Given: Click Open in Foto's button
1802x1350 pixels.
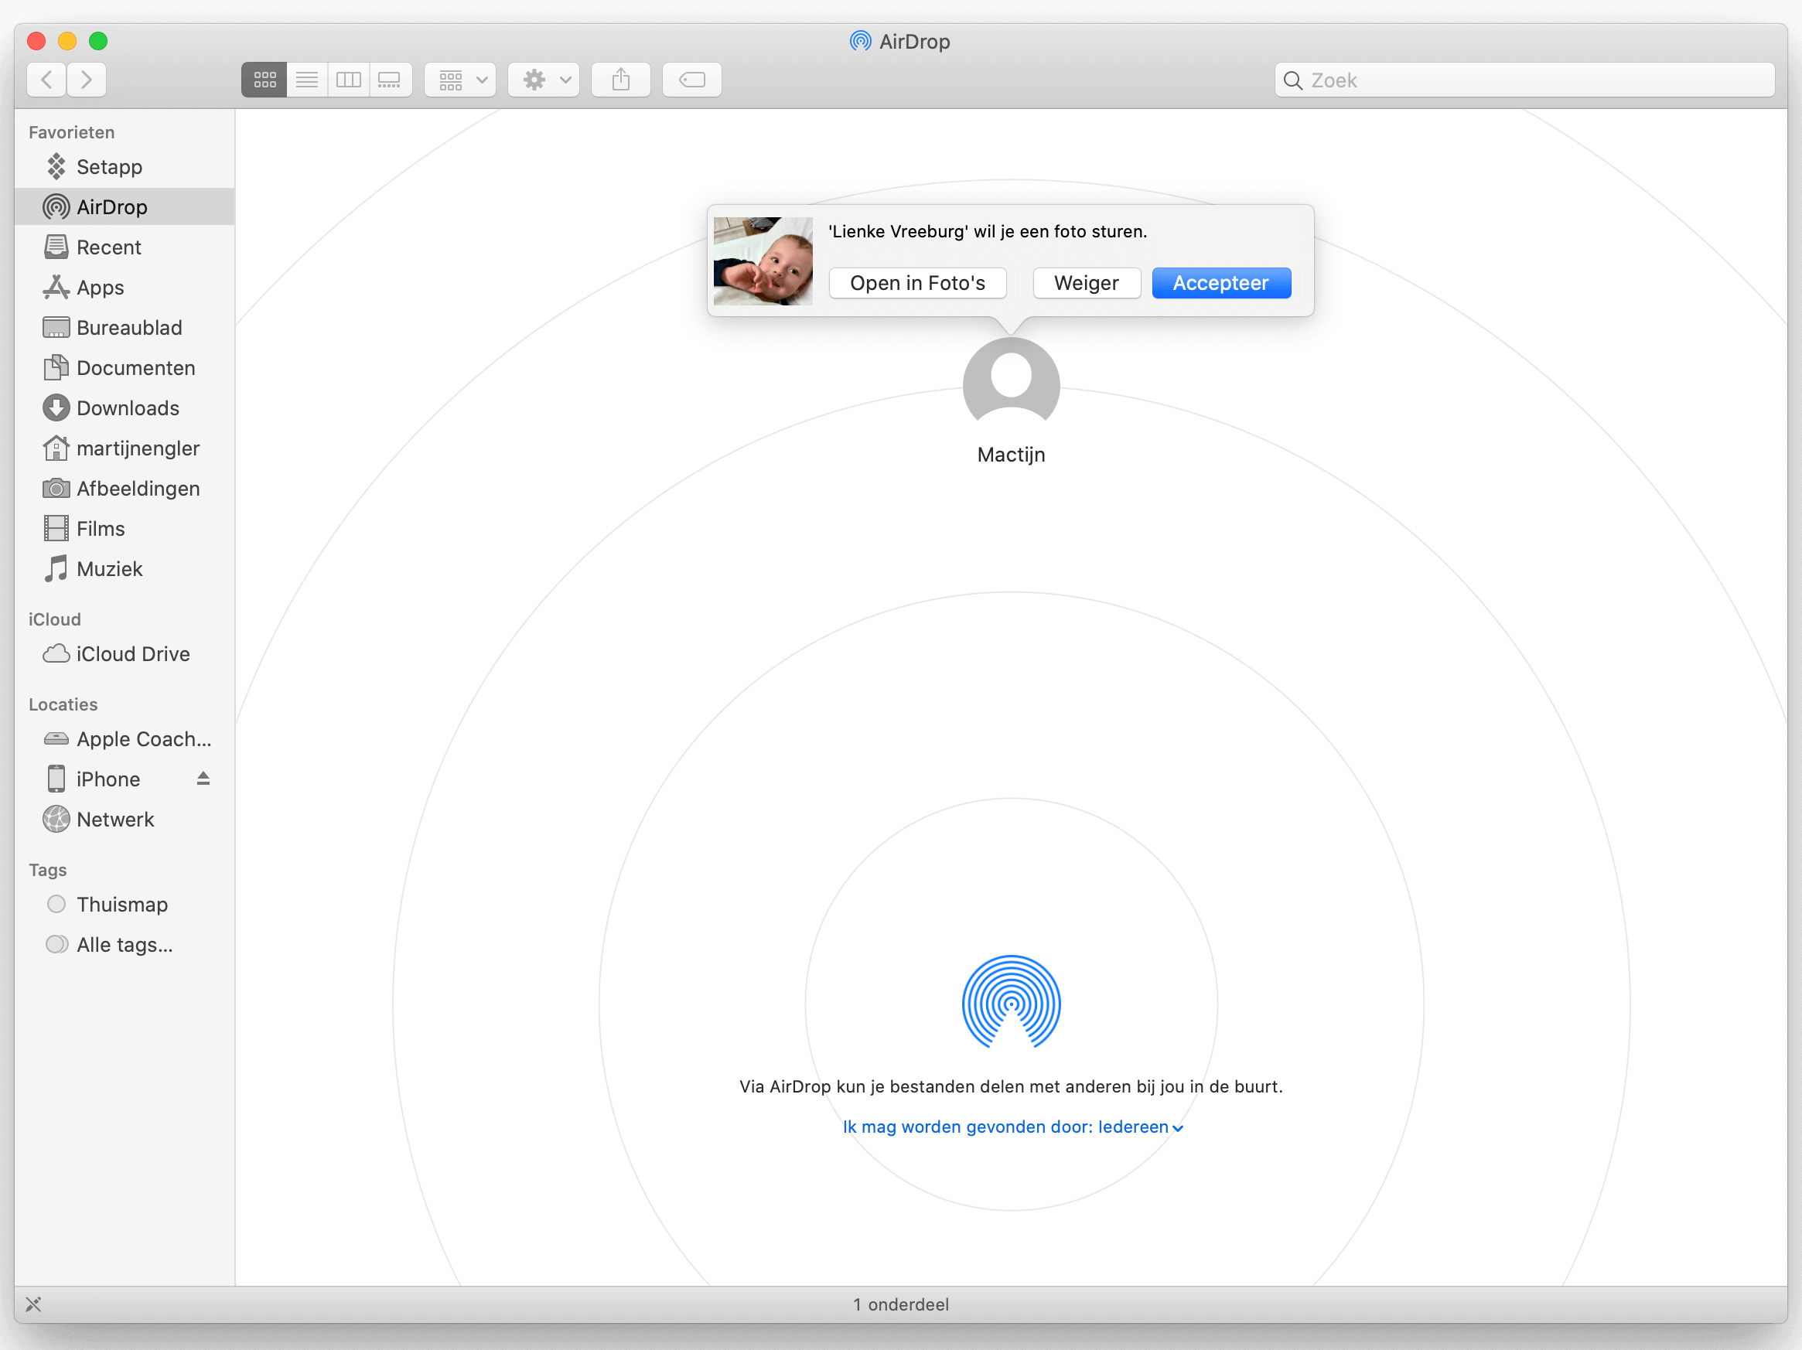Looking at the screenshot, I should pyautogui.click(x=917, y=283).
